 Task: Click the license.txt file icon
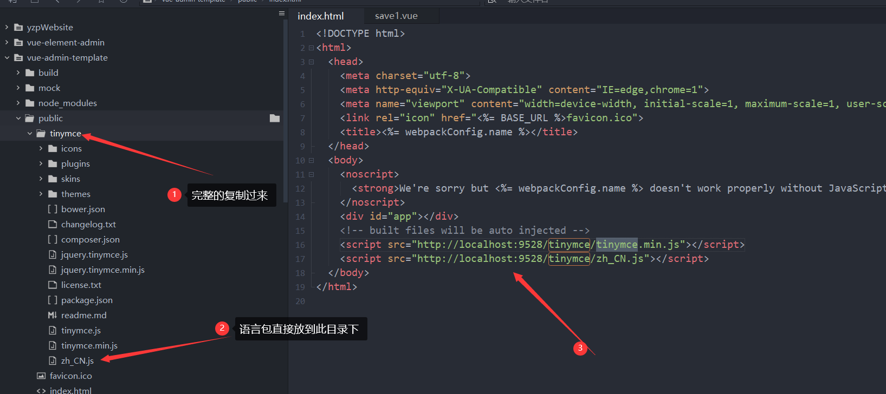pos(53,285)
